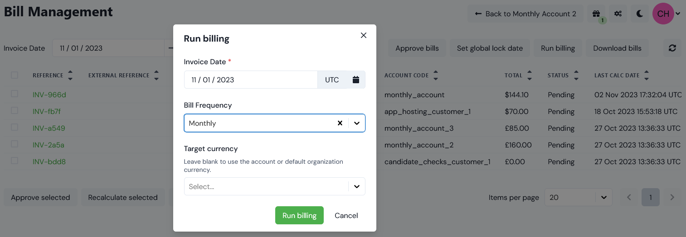Select checkbox for INV-fb7f

pyautogui.click(x=15, y=110)
